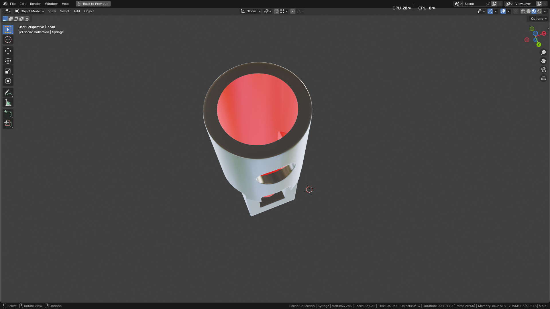Toggle viewport gizmos display
This screenshot has width=550, height=309.
(490, 11)
